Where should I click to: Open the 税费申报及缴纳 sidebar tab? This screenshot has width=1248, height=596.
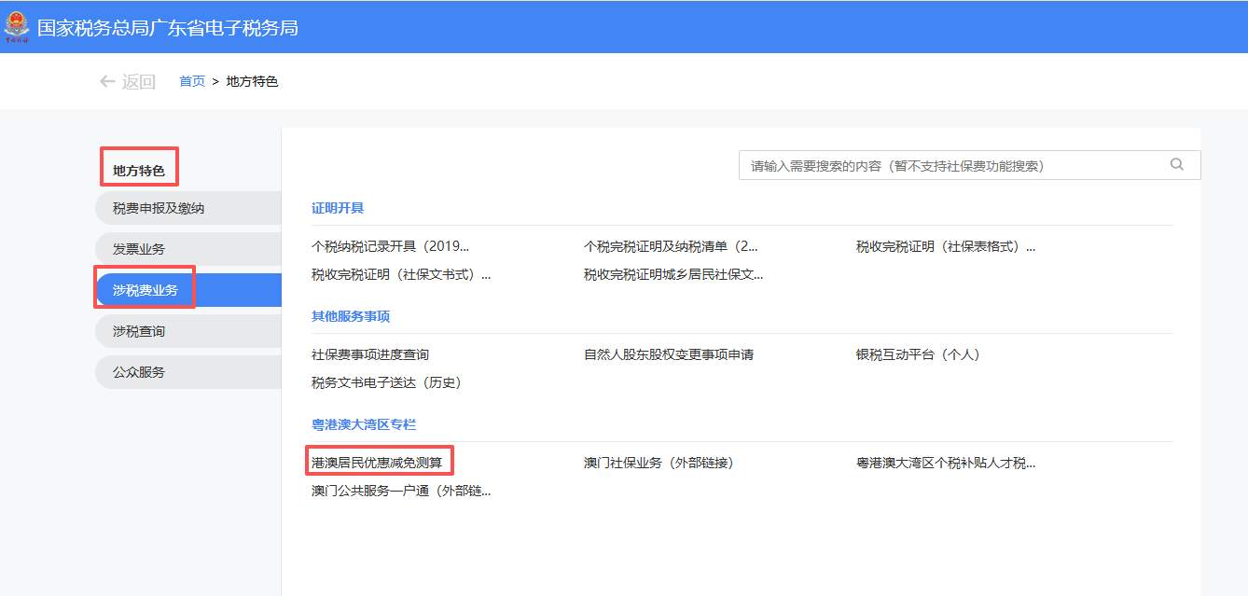point(159,208)
